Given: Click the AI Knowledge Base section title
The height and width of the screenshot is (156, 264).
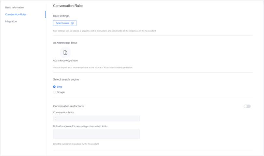Looking at the screenshot, I should (65, 43).
